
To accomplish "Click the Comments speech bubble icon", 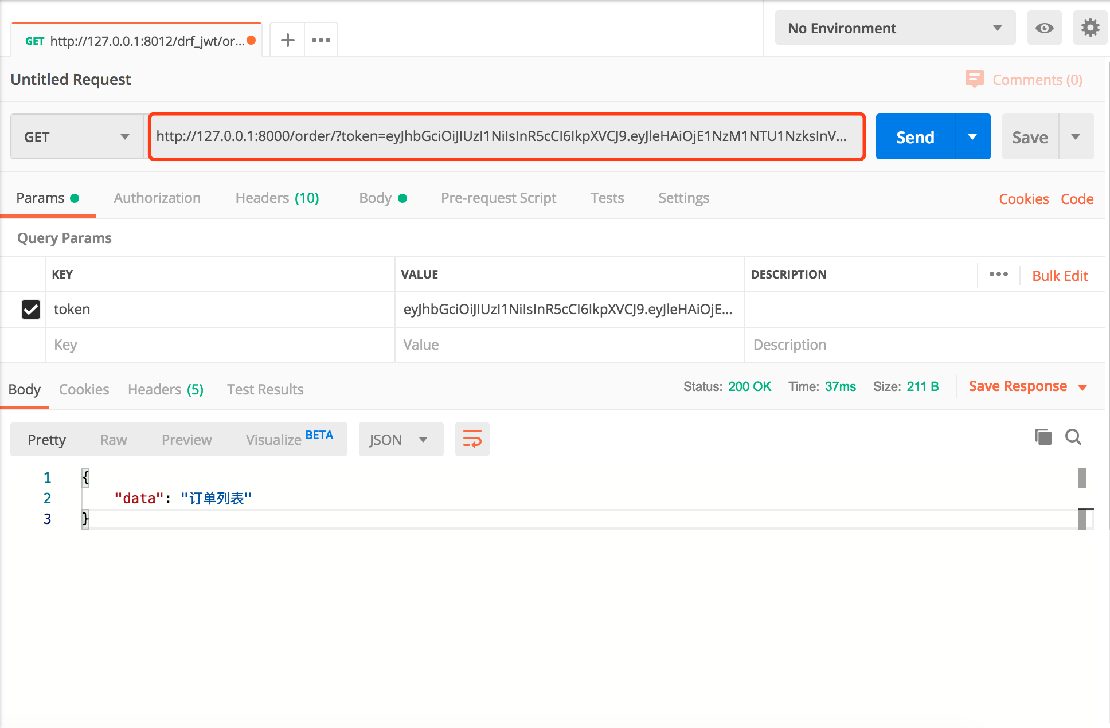I will point(974,79).
